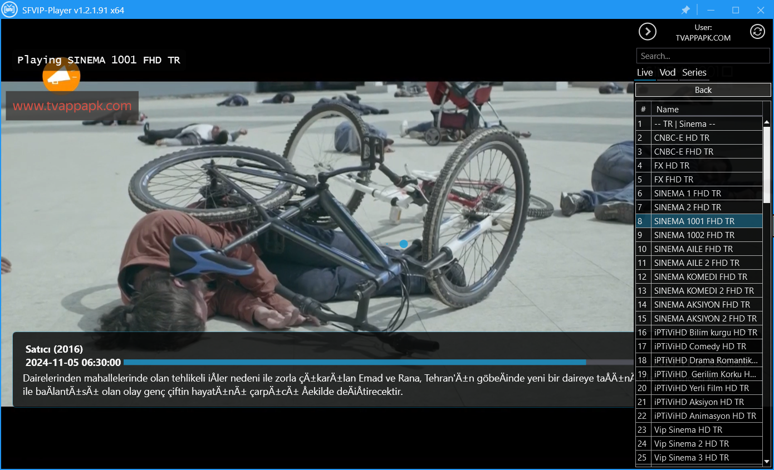774x470 pixels.
Task: Pin the window with the pushpin icon
Action: coord(685,9)
